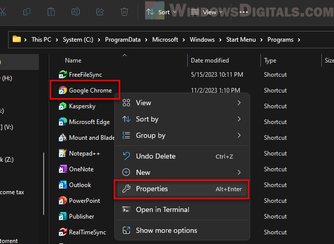Navigate to This PC breadcrumb
Screen dimensions: 334x244
(41, 40)
